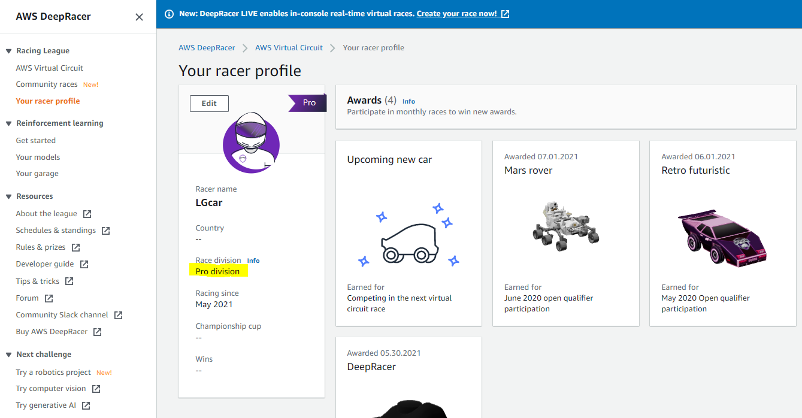Click external link icon beside Rules & prizes
802x418 pixels.
(75, 247)
